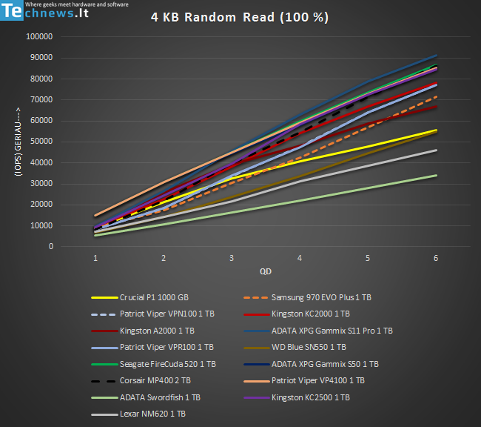
Task: Click the 'Crucial P1 1000 GB' legend label
Action: pos(154,297)
